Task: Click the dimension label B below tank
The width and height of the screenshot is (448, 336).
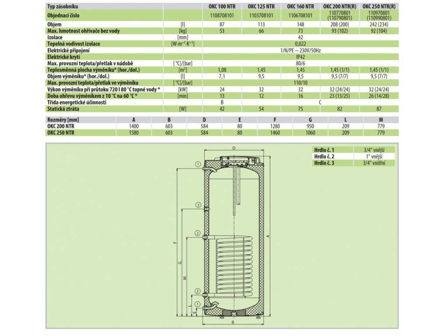Action: pos(233,322)
